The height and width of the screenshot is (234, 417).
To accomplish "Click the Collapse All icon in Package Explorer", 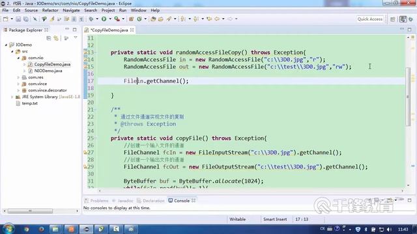I will coord(49,38).
